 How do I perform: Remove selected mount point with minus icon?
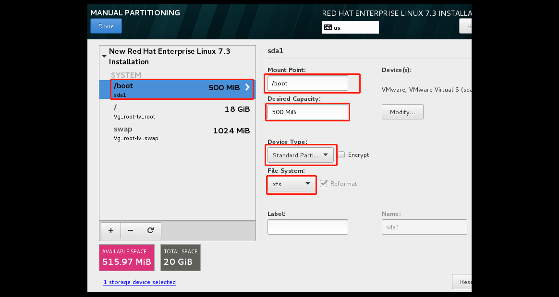[x=131, y=230]
